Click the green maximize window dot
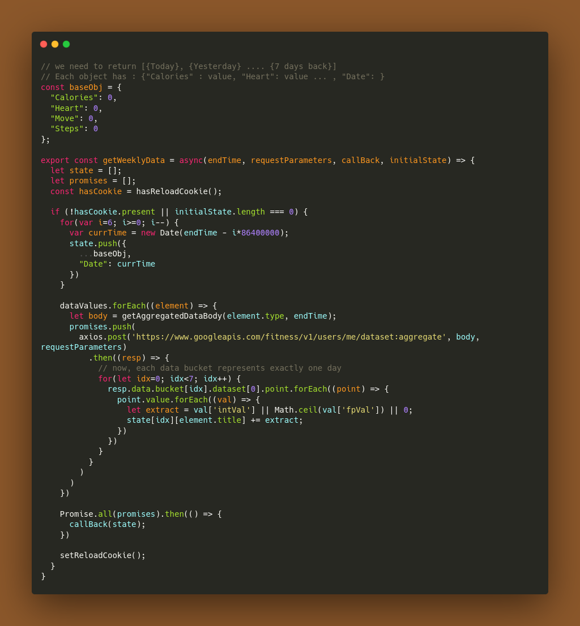This screenshot has height=626, width=580. coord(66,44)
